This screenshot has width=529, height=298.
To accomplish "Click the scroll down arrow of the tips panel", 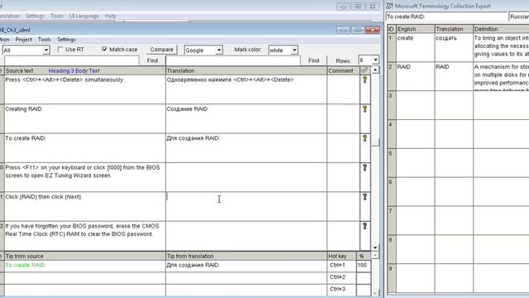I will (375, 293).
